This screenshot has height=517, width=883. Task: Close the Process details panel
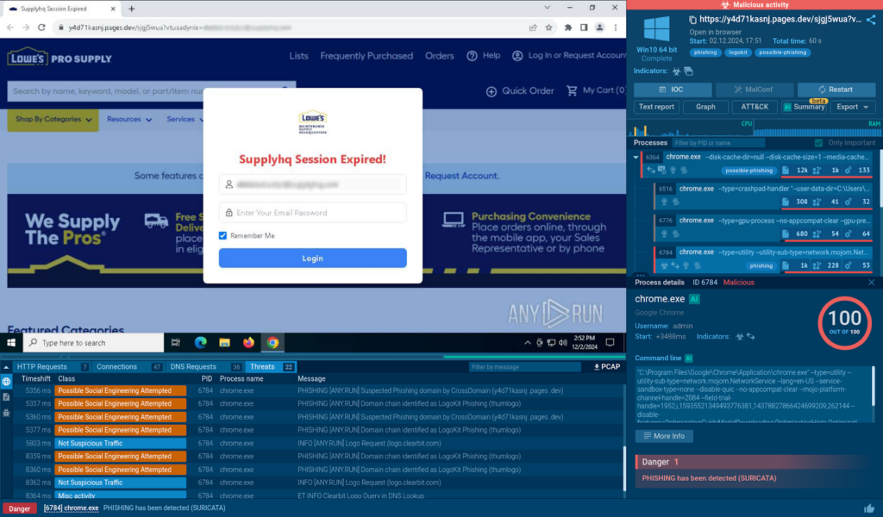[871, 283]
